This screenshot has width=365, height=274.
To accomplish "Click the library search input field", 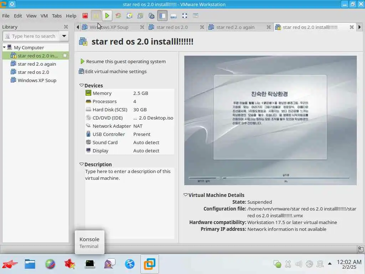I will click(x=31, y=36).
